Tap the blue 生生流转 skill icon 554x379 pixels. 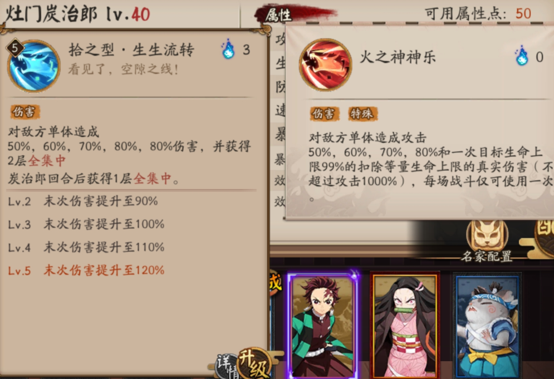tap(34, 66)
